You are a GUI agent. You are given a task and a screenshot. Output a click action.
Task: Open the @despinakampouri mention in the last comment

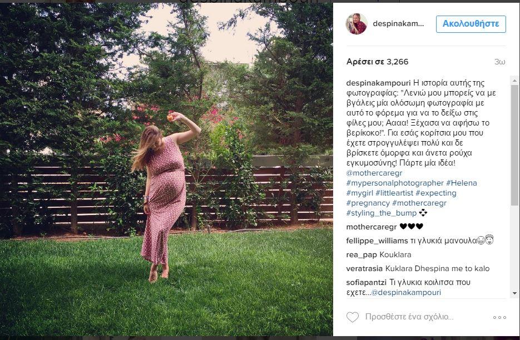click(406, 293)
